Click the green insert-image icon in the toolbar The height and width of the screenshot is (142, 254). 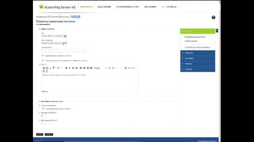(x=125, y=68)
